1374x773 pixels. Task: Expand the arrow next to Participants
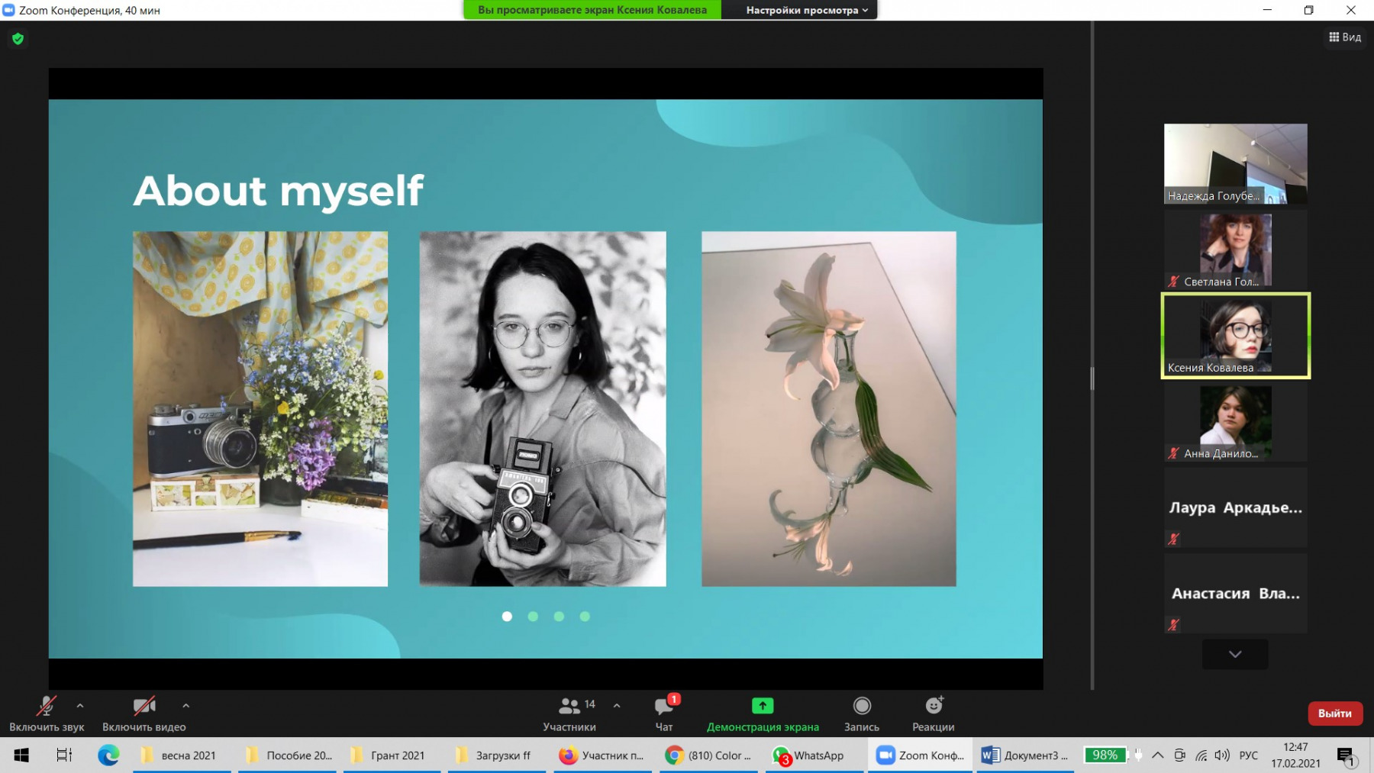click(x=617, y=706)
